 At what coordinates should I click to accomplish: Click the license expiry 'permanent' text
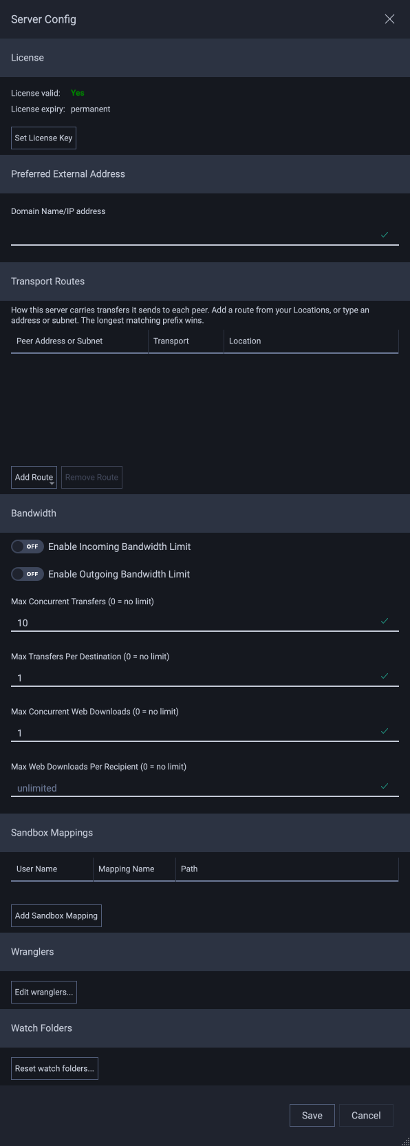(90, 109)
